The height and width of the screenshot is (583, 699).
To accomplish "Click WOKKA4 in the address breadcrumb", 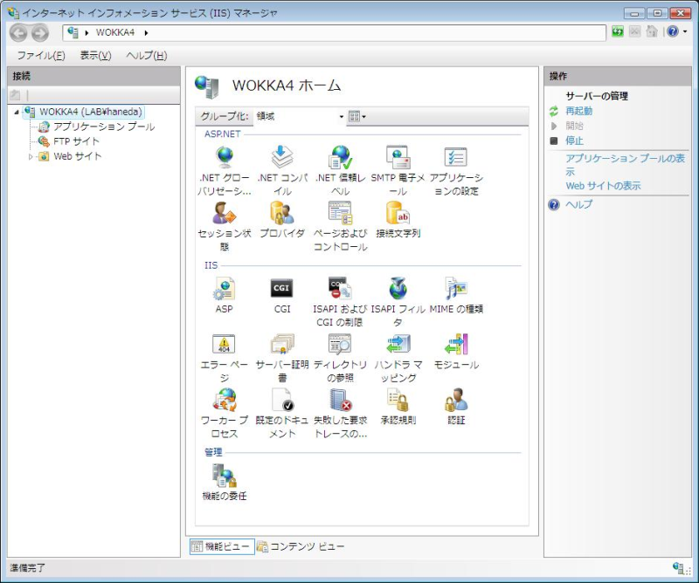I will click(115, 32).
